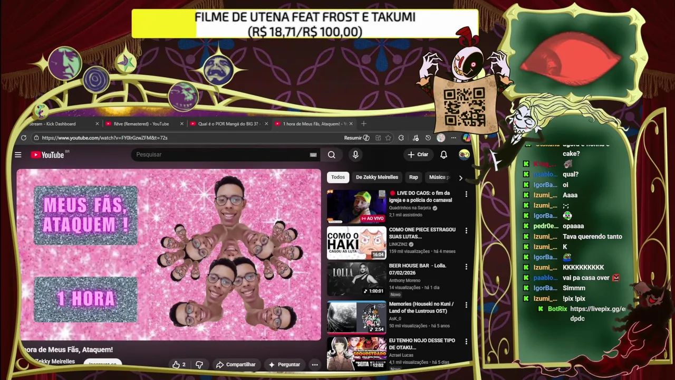Click the browser address bar URL
The image size is (675, 380).
coord(104,138)
